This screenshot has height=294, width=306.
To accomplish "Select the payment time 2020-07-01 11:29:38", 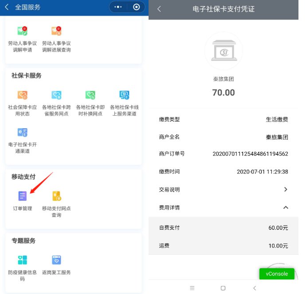I will tap(262, 172).
